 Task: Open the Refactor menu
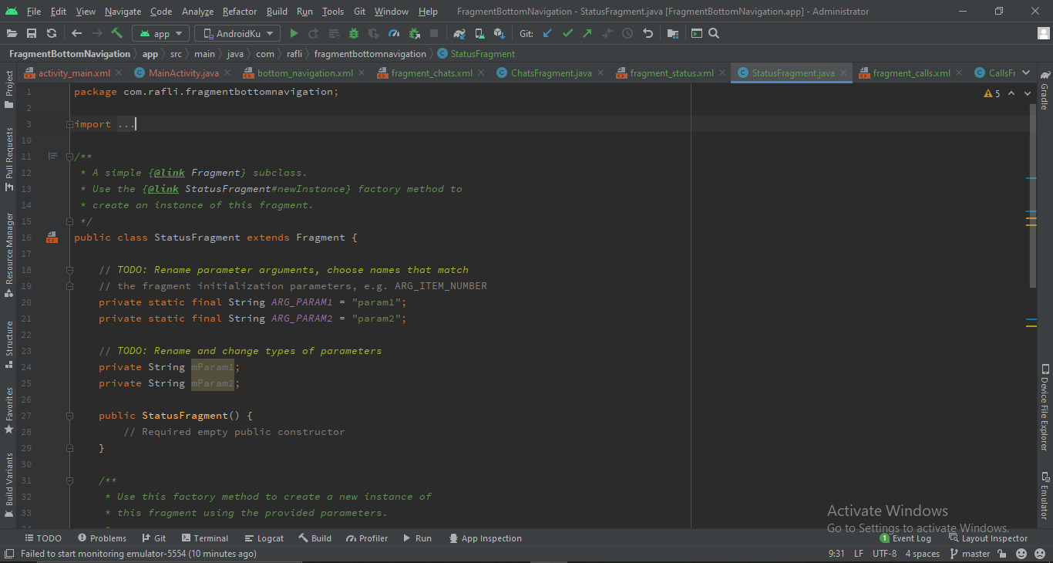point(240,12)
